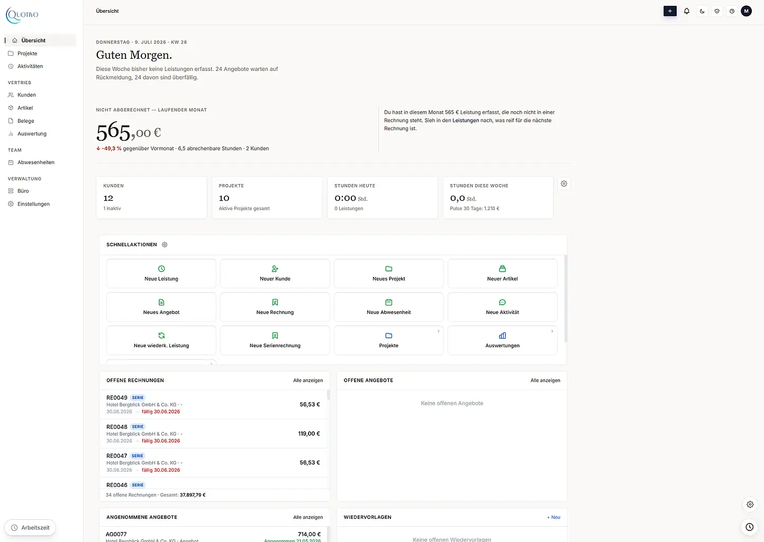Click the -49,3 % trend value
This screenshot has width=764, height=542.
[x=109, y=148]
